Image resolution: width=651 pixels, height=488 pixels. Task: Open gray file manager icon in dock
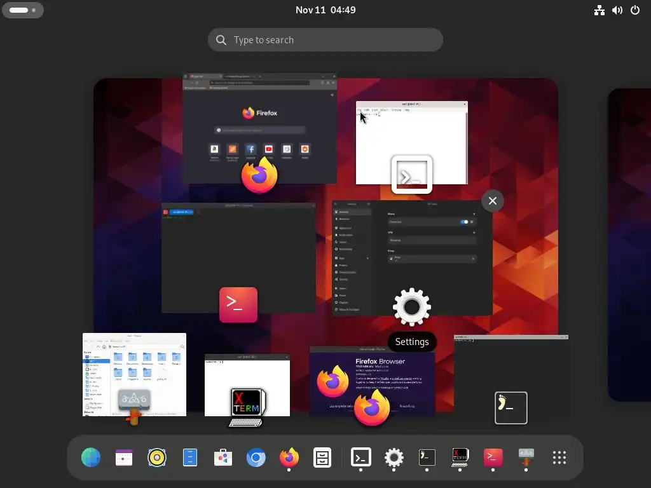click(x=526, y=457)
